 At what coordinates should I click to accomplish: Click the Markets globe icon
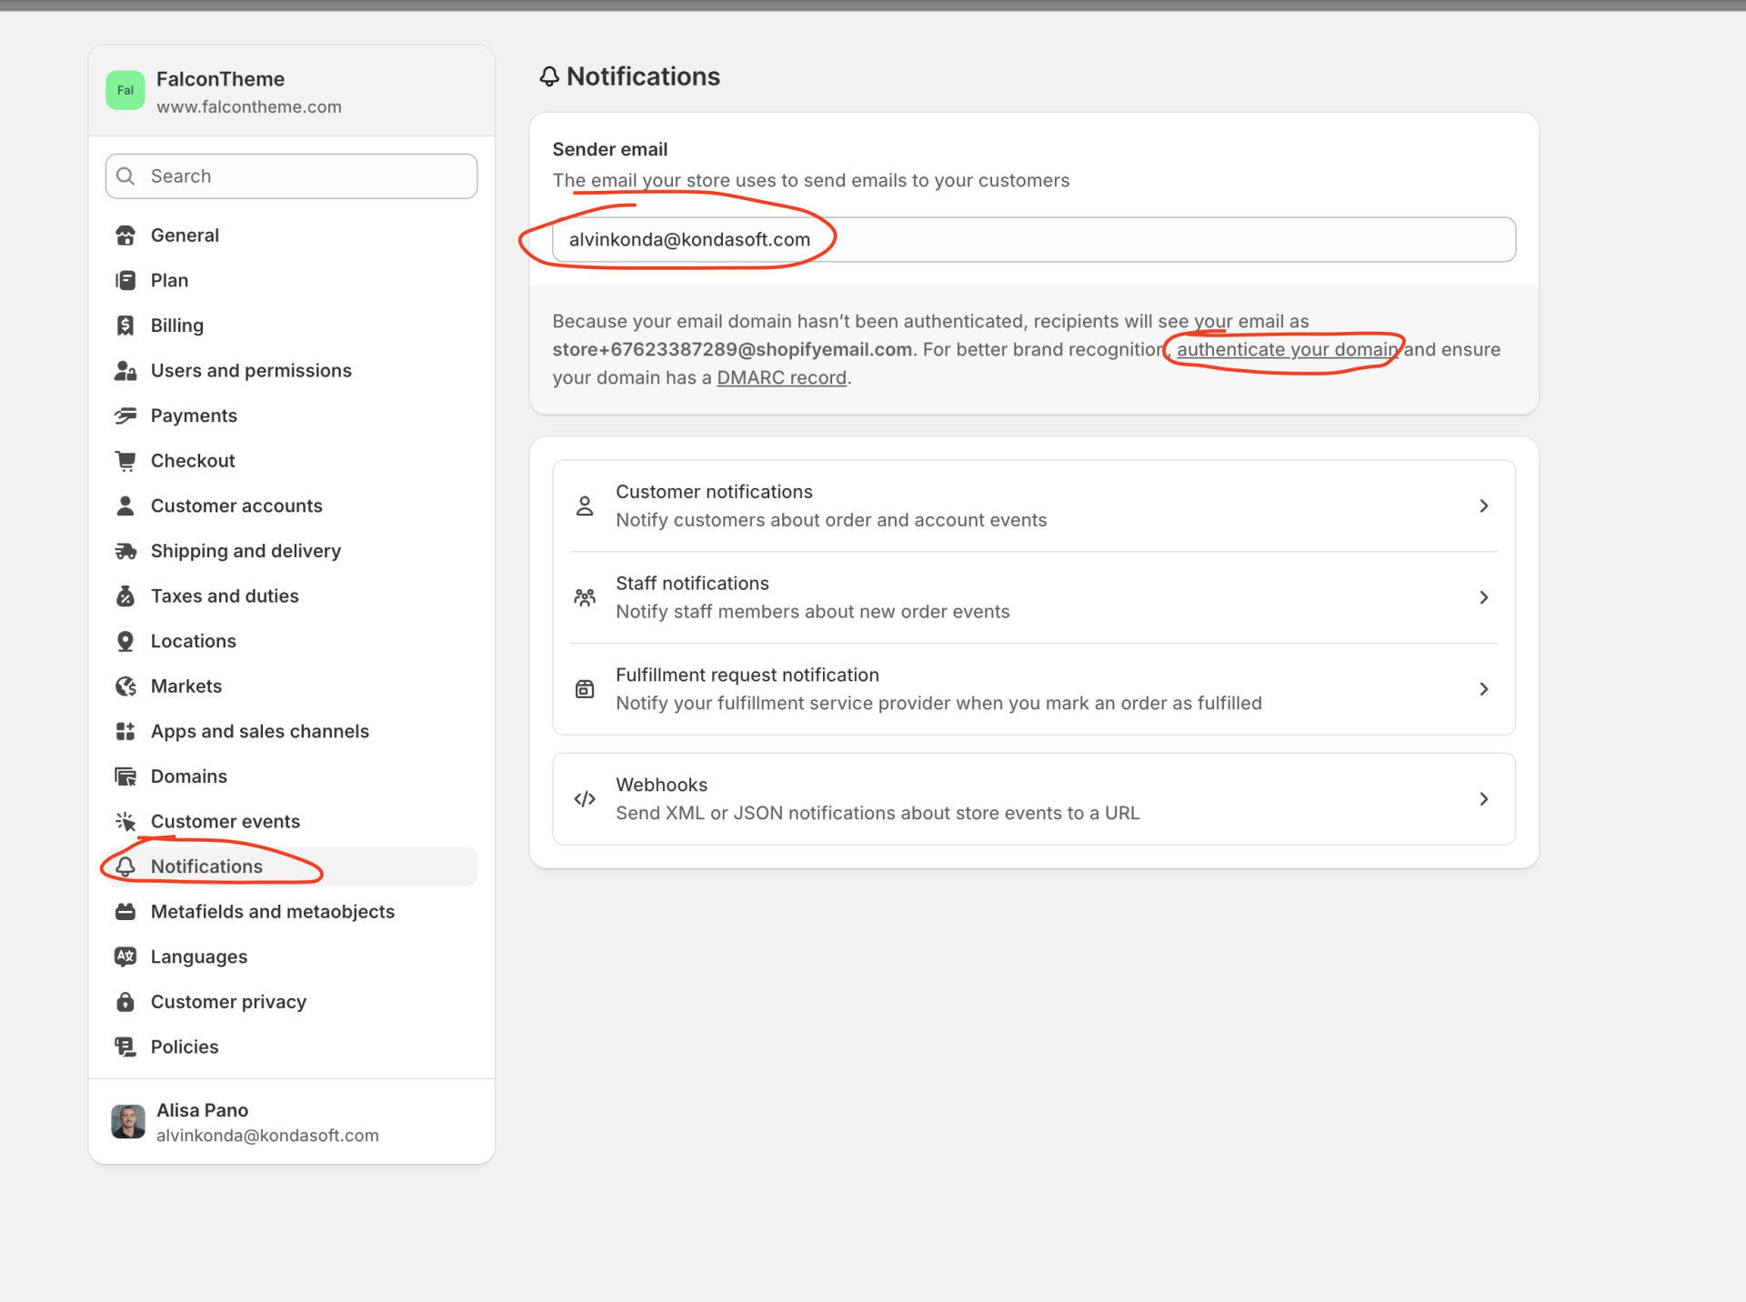click(x=125, y=686)
